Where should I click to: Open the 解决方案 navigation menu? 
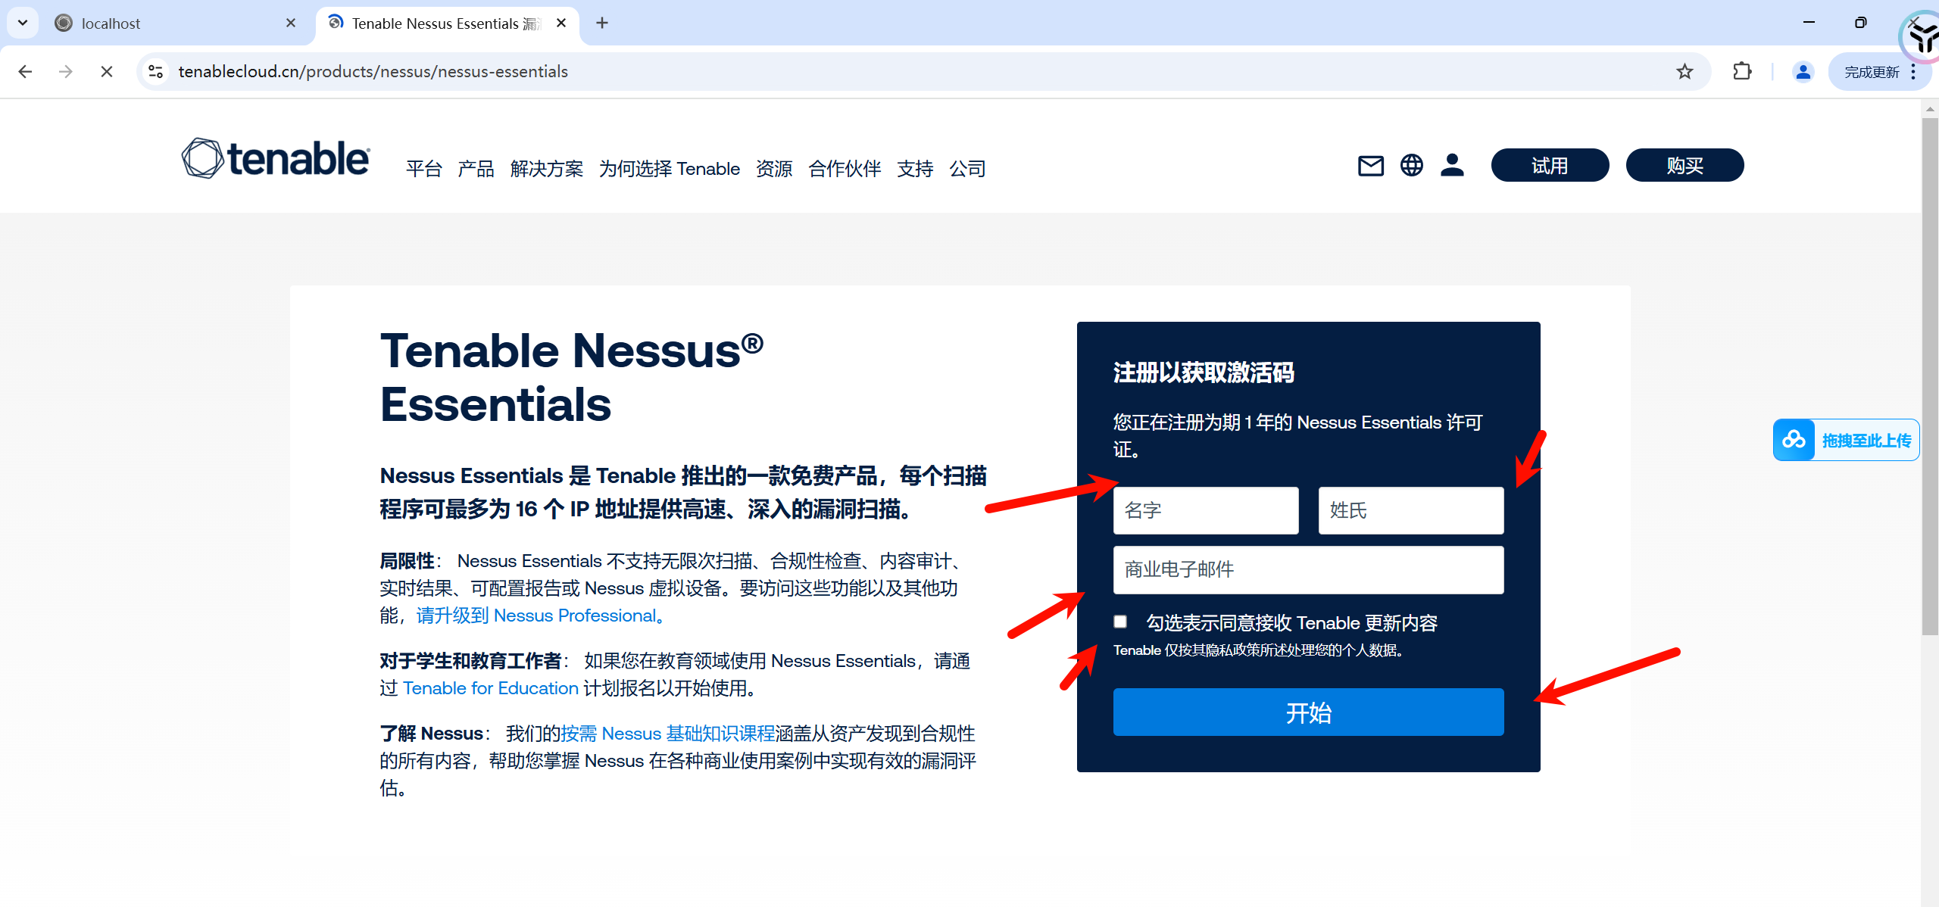[x=546, y=168]
